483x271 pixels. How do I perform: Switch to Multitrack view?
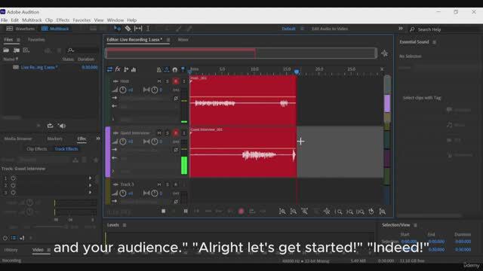click(x=55, y=29)
